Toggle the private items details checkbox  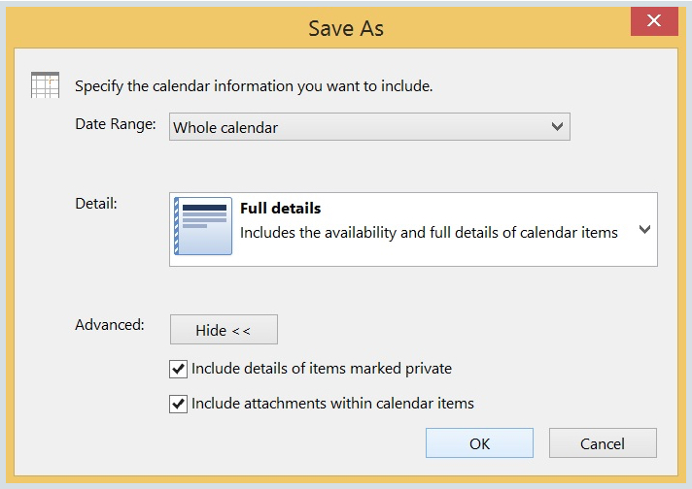pyautogui.click(x=178, y=369)
